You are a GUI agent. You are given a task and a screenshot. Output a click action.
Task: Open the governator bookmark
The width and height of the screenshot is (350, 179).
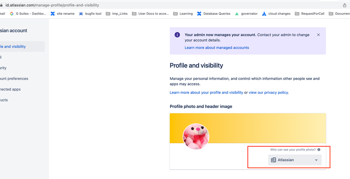click(246, 14)
